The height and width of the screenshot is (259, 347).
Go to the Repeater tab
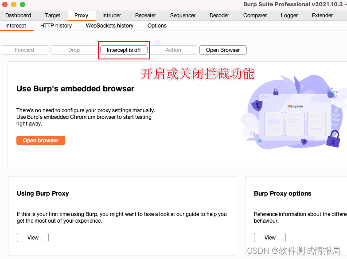pyautogui.click(x=146, y=16)
